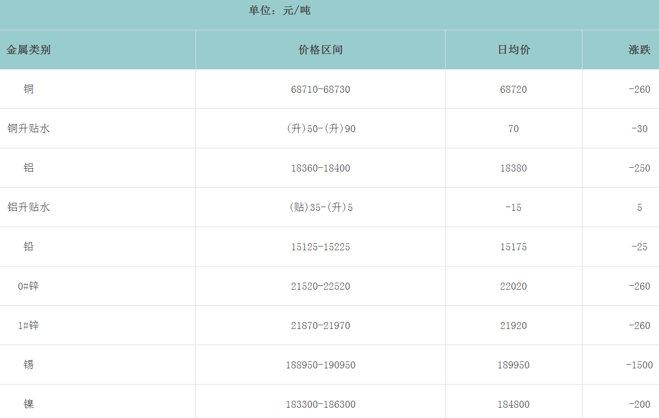Select the 铅 row label

point(29,246)
